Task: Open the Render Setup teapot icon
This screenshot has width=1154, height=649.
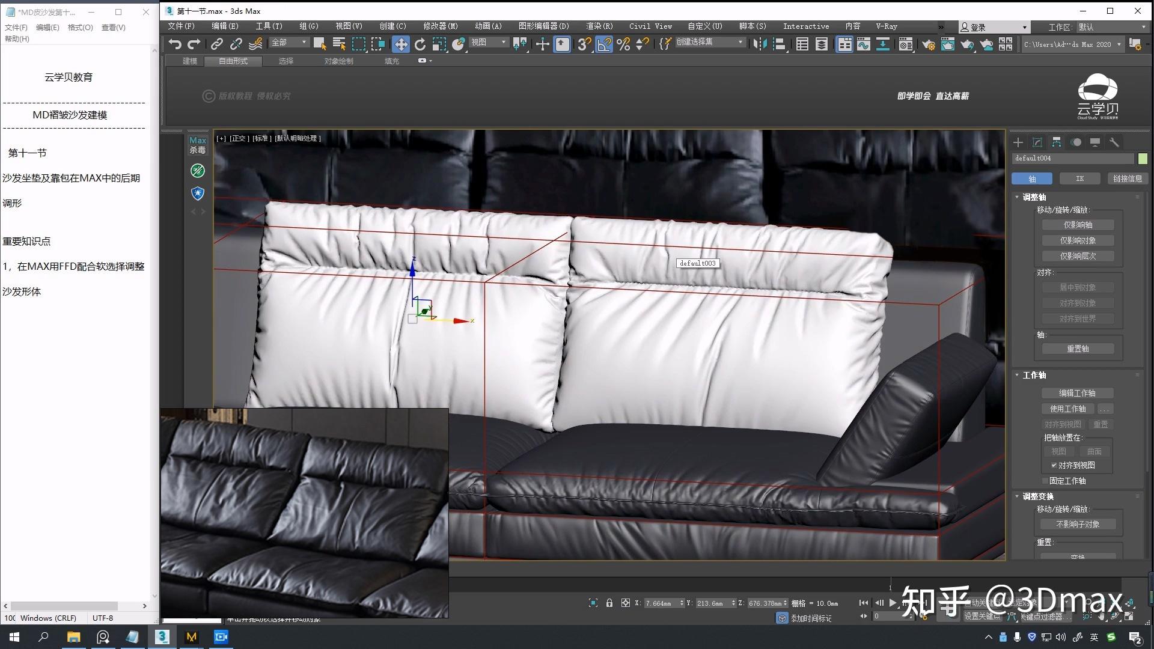Action: click(929, 44)
